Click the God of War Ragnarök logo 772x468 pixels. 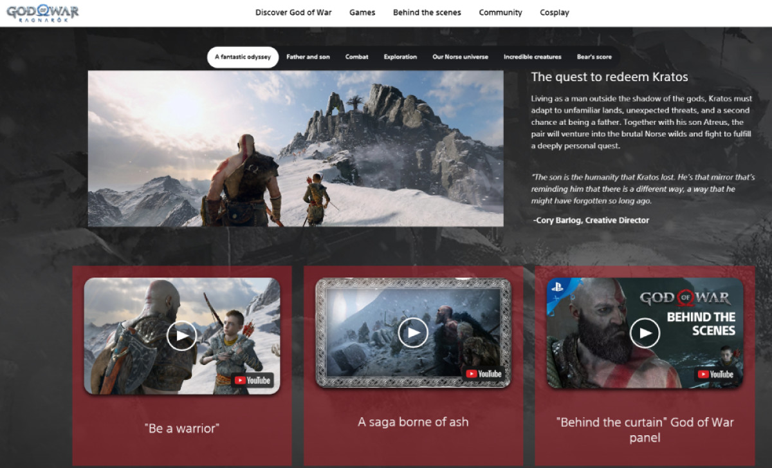(x=42, y=13)
